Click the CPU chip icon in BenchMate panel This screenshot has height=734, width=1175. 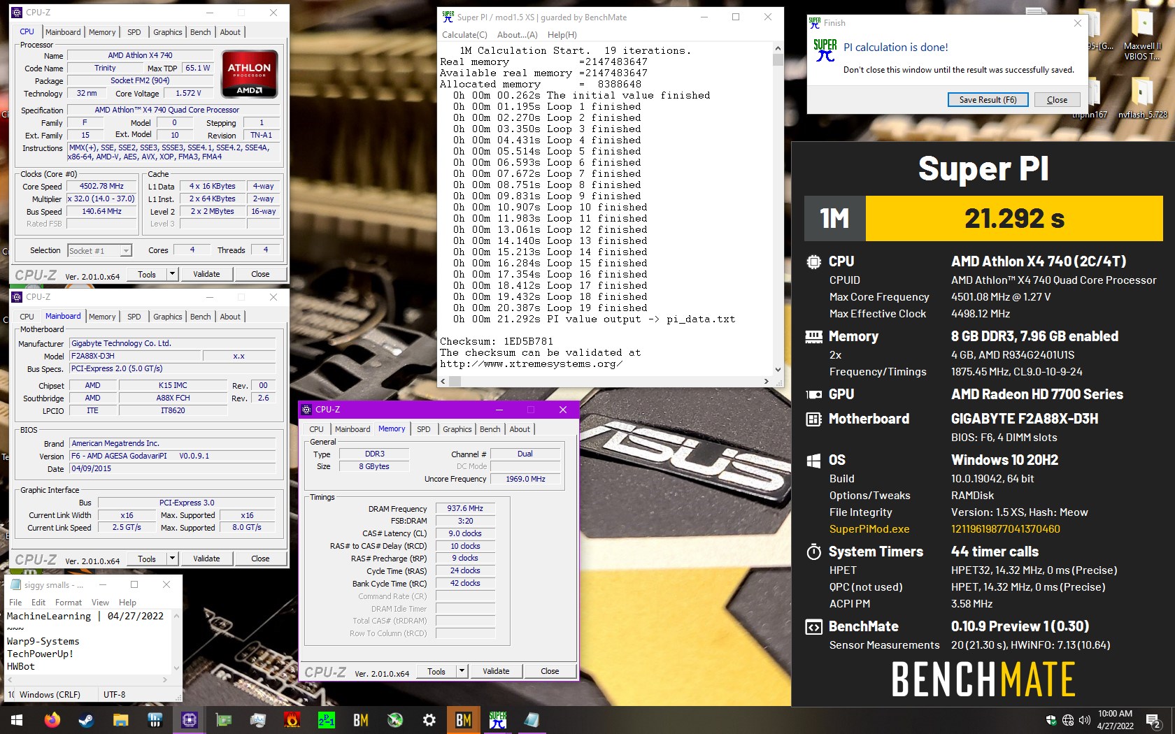[x=813, y=261]
